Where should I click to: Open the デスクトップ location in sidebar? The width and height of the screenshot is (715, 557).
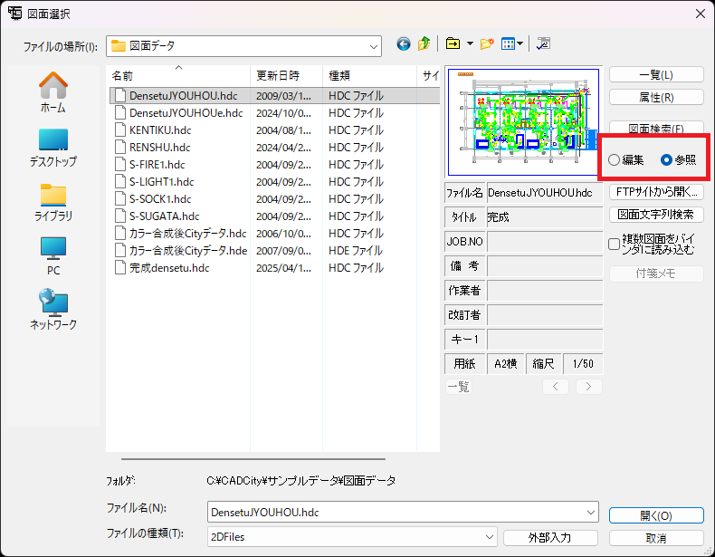(53, 148)
